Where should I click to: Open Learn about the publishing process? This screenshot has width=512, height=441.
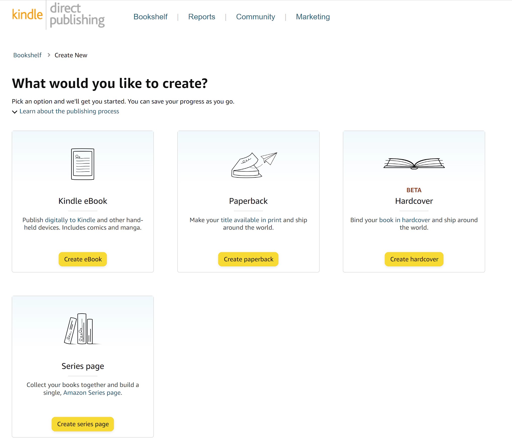click(69, 111)
